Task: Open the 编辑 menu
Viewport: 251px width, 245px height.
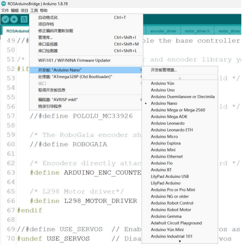Action: 15,11
